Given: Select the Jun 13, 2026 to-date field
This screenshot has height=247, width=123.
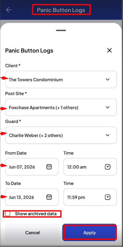Looking at the screenshot, I should tap(32, 197).
